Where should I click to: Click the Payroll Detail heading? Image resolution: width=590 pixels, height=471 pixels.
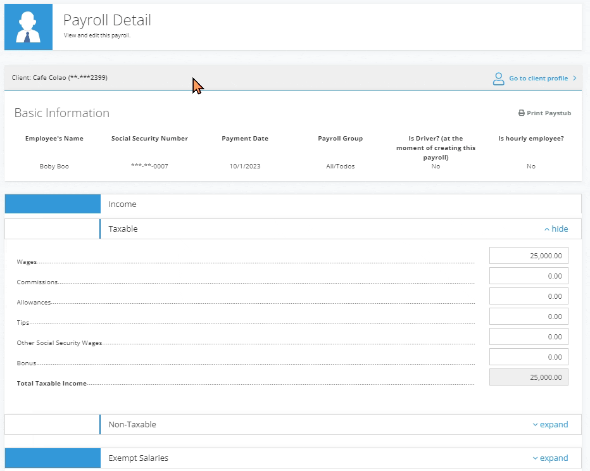(x=107, y=20)
